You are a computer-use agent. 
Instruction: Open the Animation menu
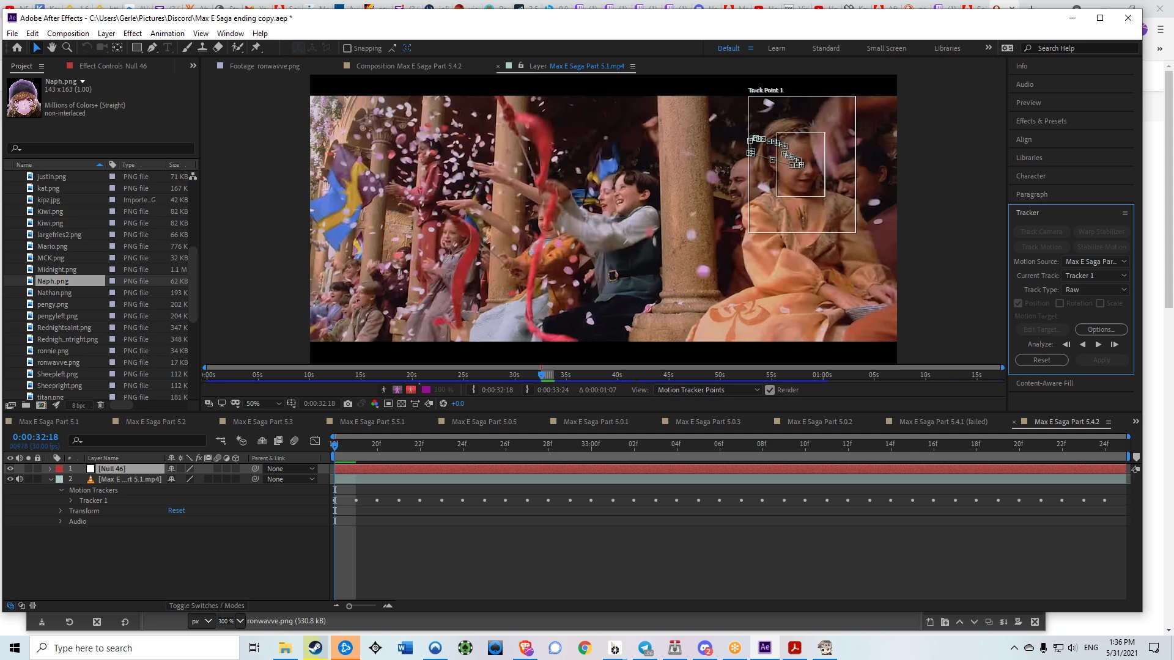(167, 34)
